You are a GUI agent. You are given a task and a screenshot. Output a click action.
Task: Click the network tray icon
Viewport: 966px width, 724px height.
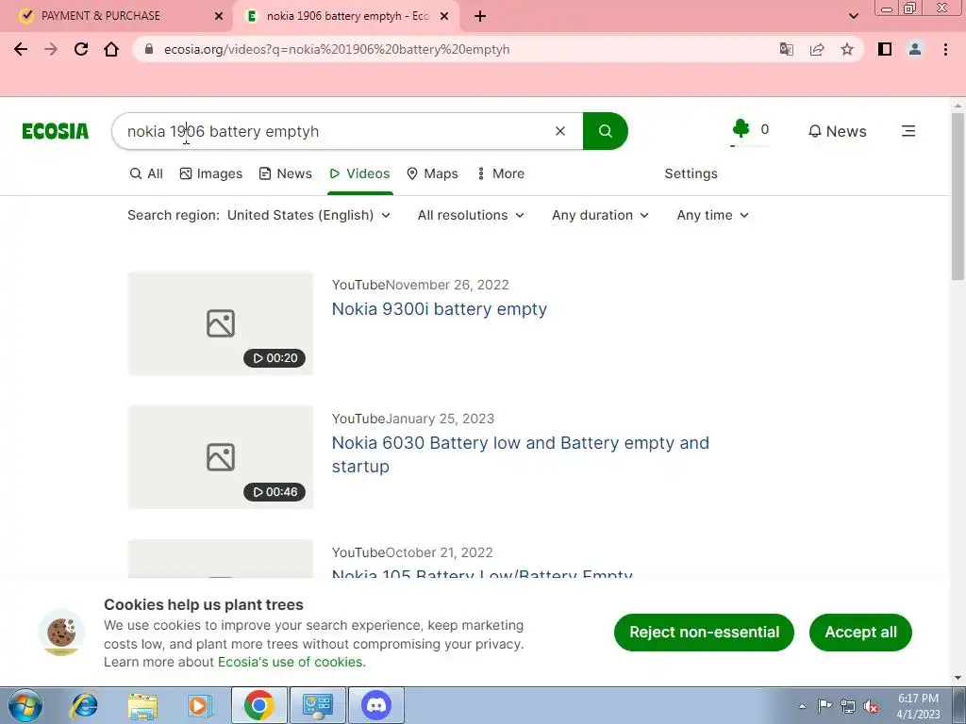(848, 706)
